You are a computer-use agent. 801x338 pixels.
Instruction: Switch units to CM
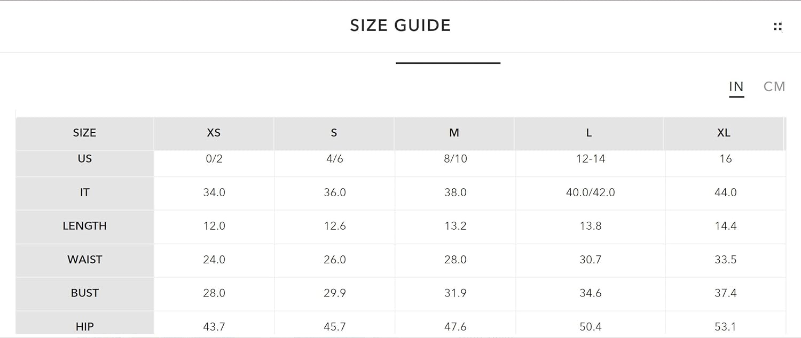click(774, 86)
